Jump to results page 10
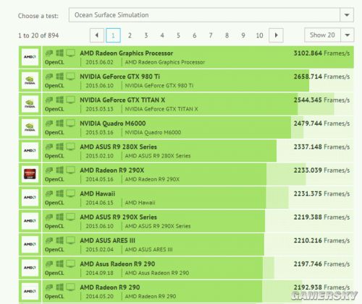Viewport: 362px width, 304px height. tap(259, 35)
